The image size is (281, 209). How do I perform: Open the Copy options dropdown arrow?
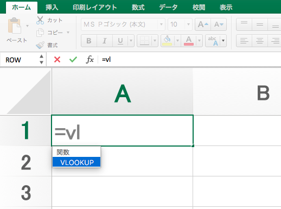click(68, 33)
